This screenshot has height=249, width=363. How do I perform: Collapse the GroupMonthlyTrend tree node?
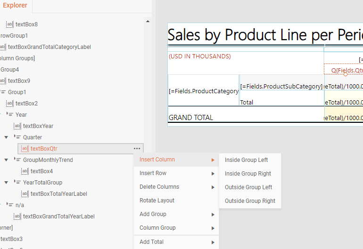tap(6, 160)
